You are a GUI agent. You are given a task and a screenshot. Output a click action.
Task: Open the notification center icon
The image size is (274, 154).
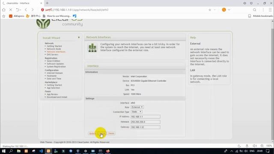click(x=268, y=151)
